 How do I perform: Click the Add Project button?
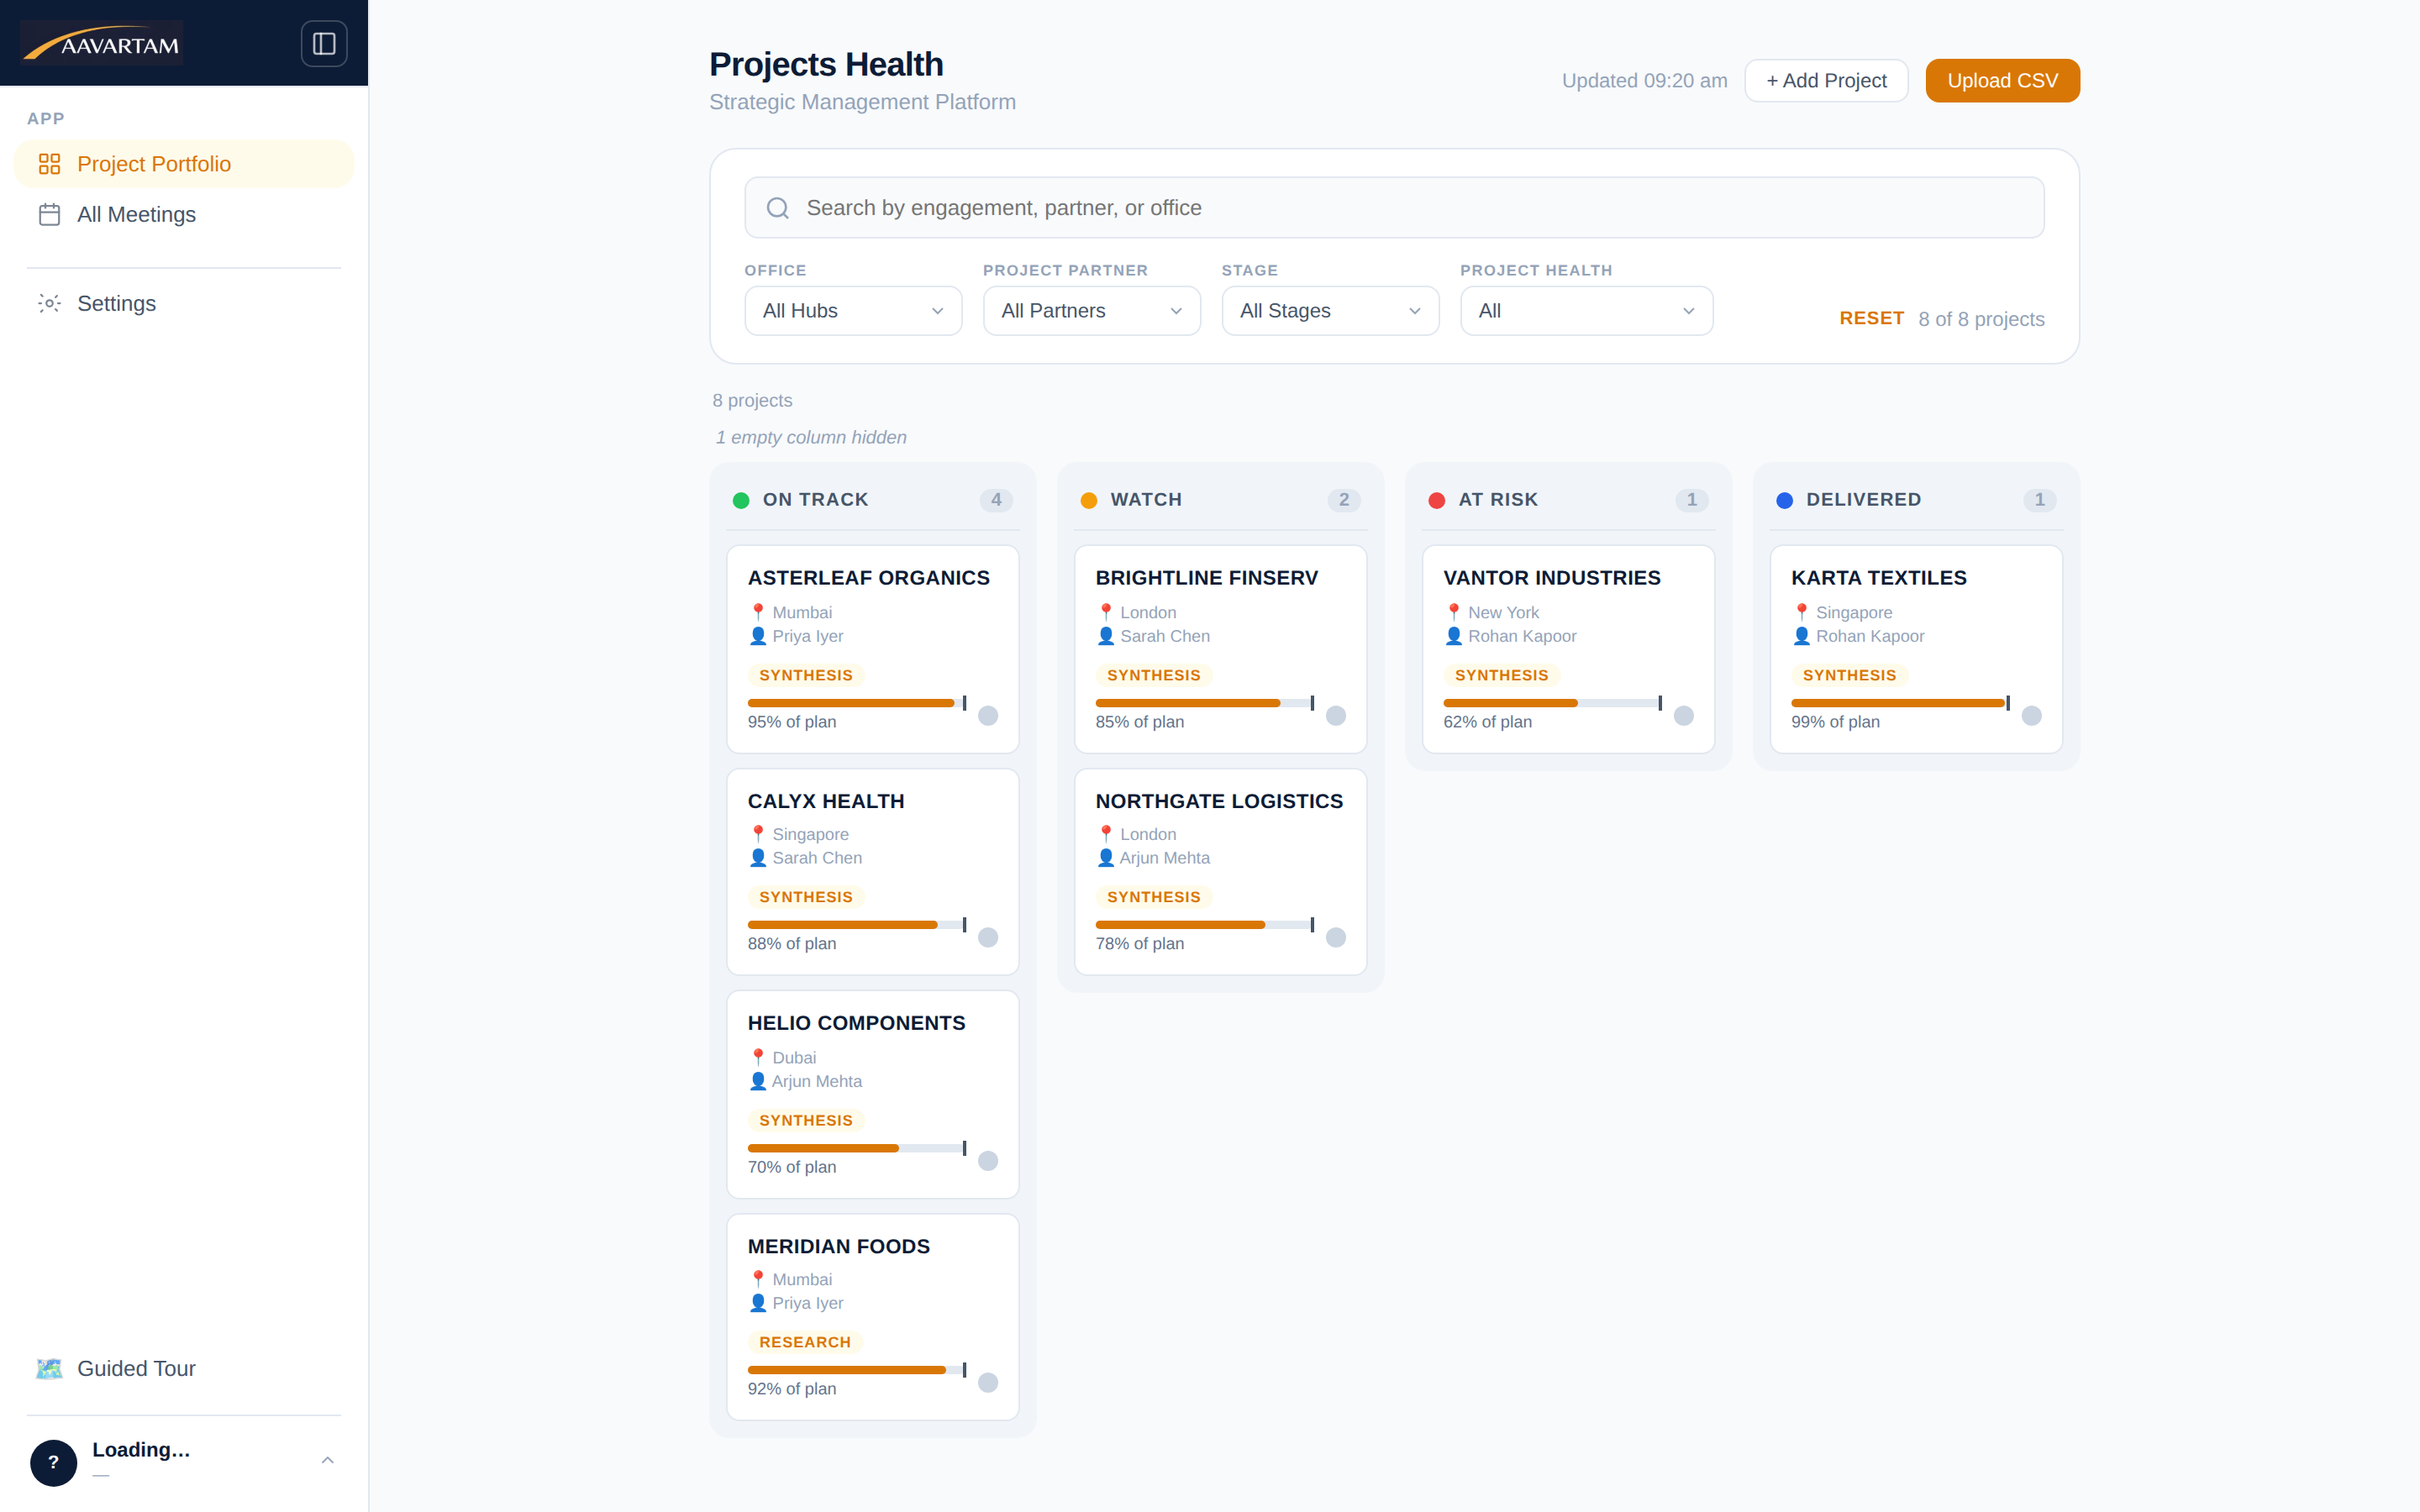1826,81
